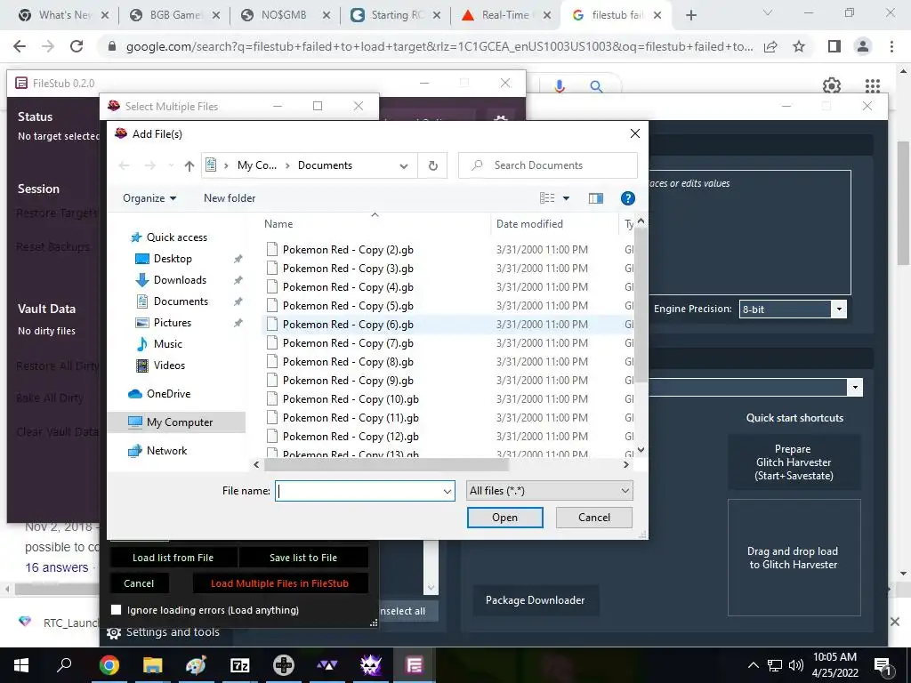This screenshot has width=911, height=683.
Task: Select file Pokemon Red - Copy (12).gb
Action: (x=351, y=436)
